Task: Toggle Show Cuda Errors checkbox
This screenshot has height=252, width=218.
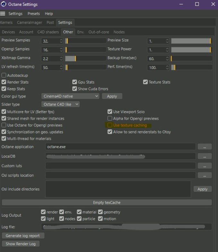Action: (74, 89)
